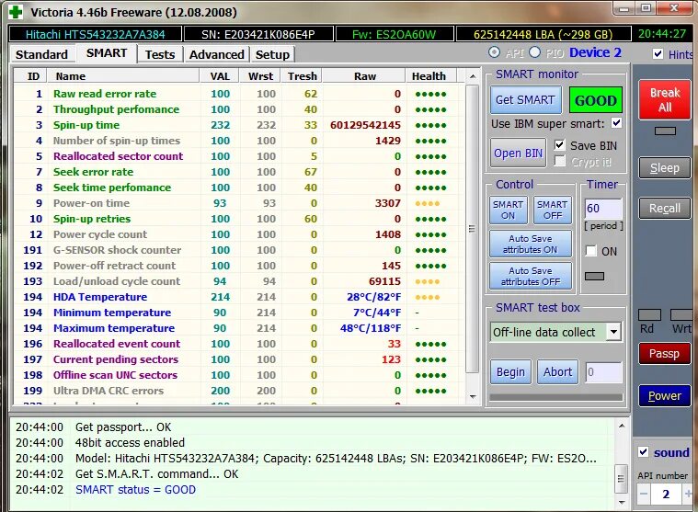Click the drive model Hitachi HTS543232A7A384 field

point(96,34)
